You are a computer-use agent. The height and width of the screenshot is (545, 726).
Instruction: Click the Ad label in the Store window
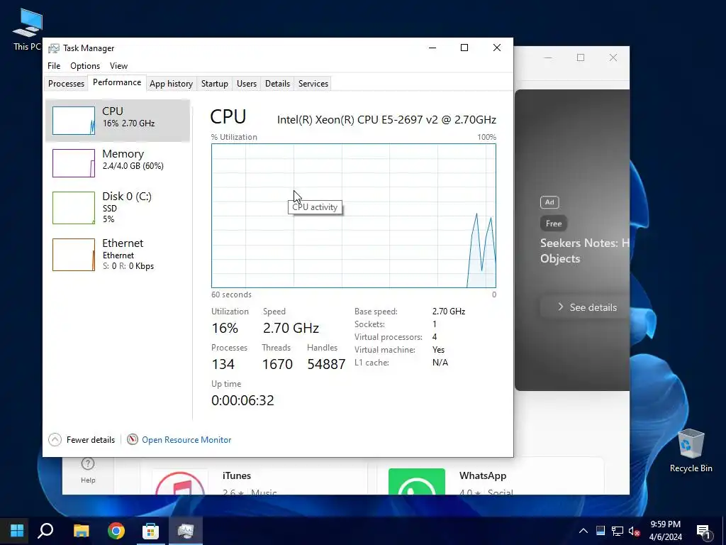coord(549,202)
